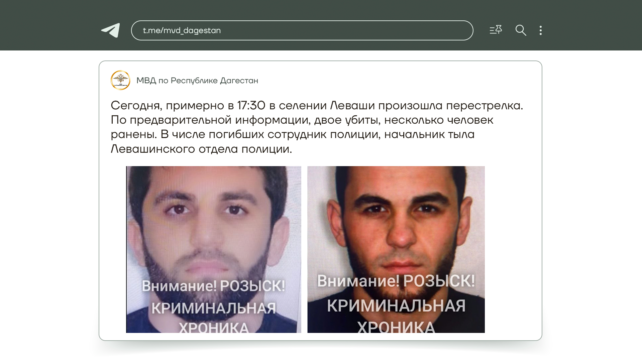Open the three-dot more options menu

pos(541,30)
